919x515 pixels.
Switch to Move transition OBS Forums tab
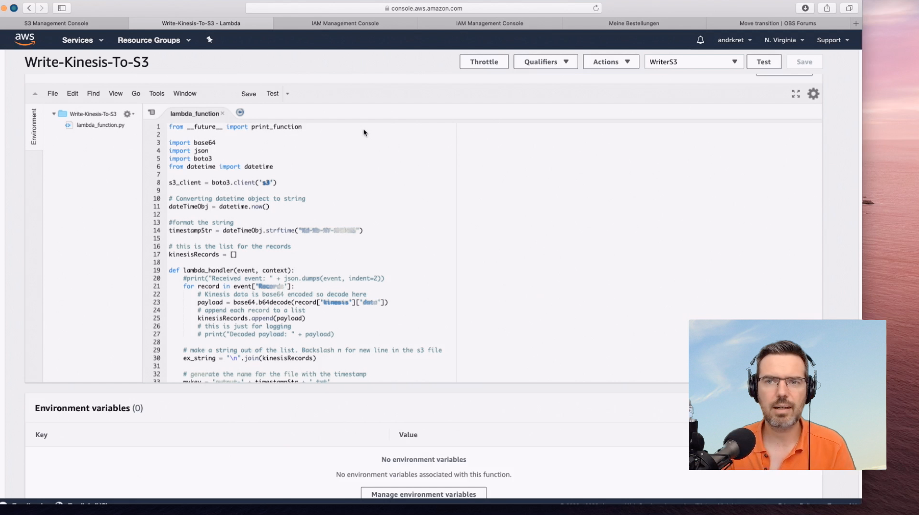777,23
